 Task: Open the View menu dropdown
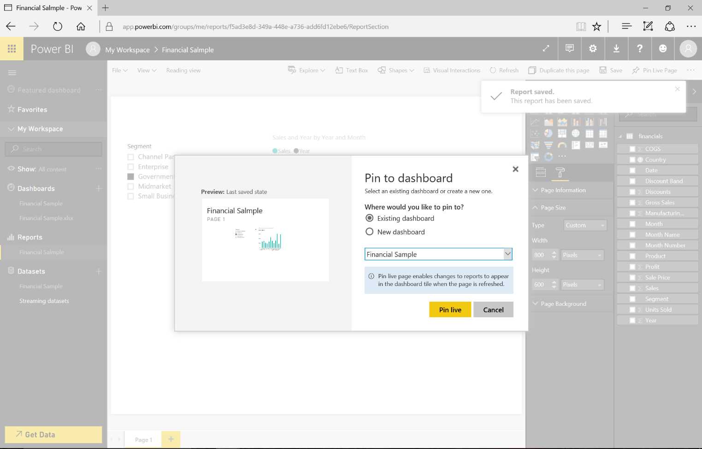coord(147,70)
